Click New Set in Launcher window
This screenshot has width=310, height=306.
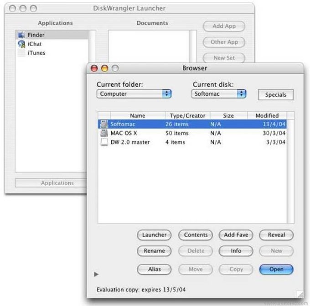(224, 58)
